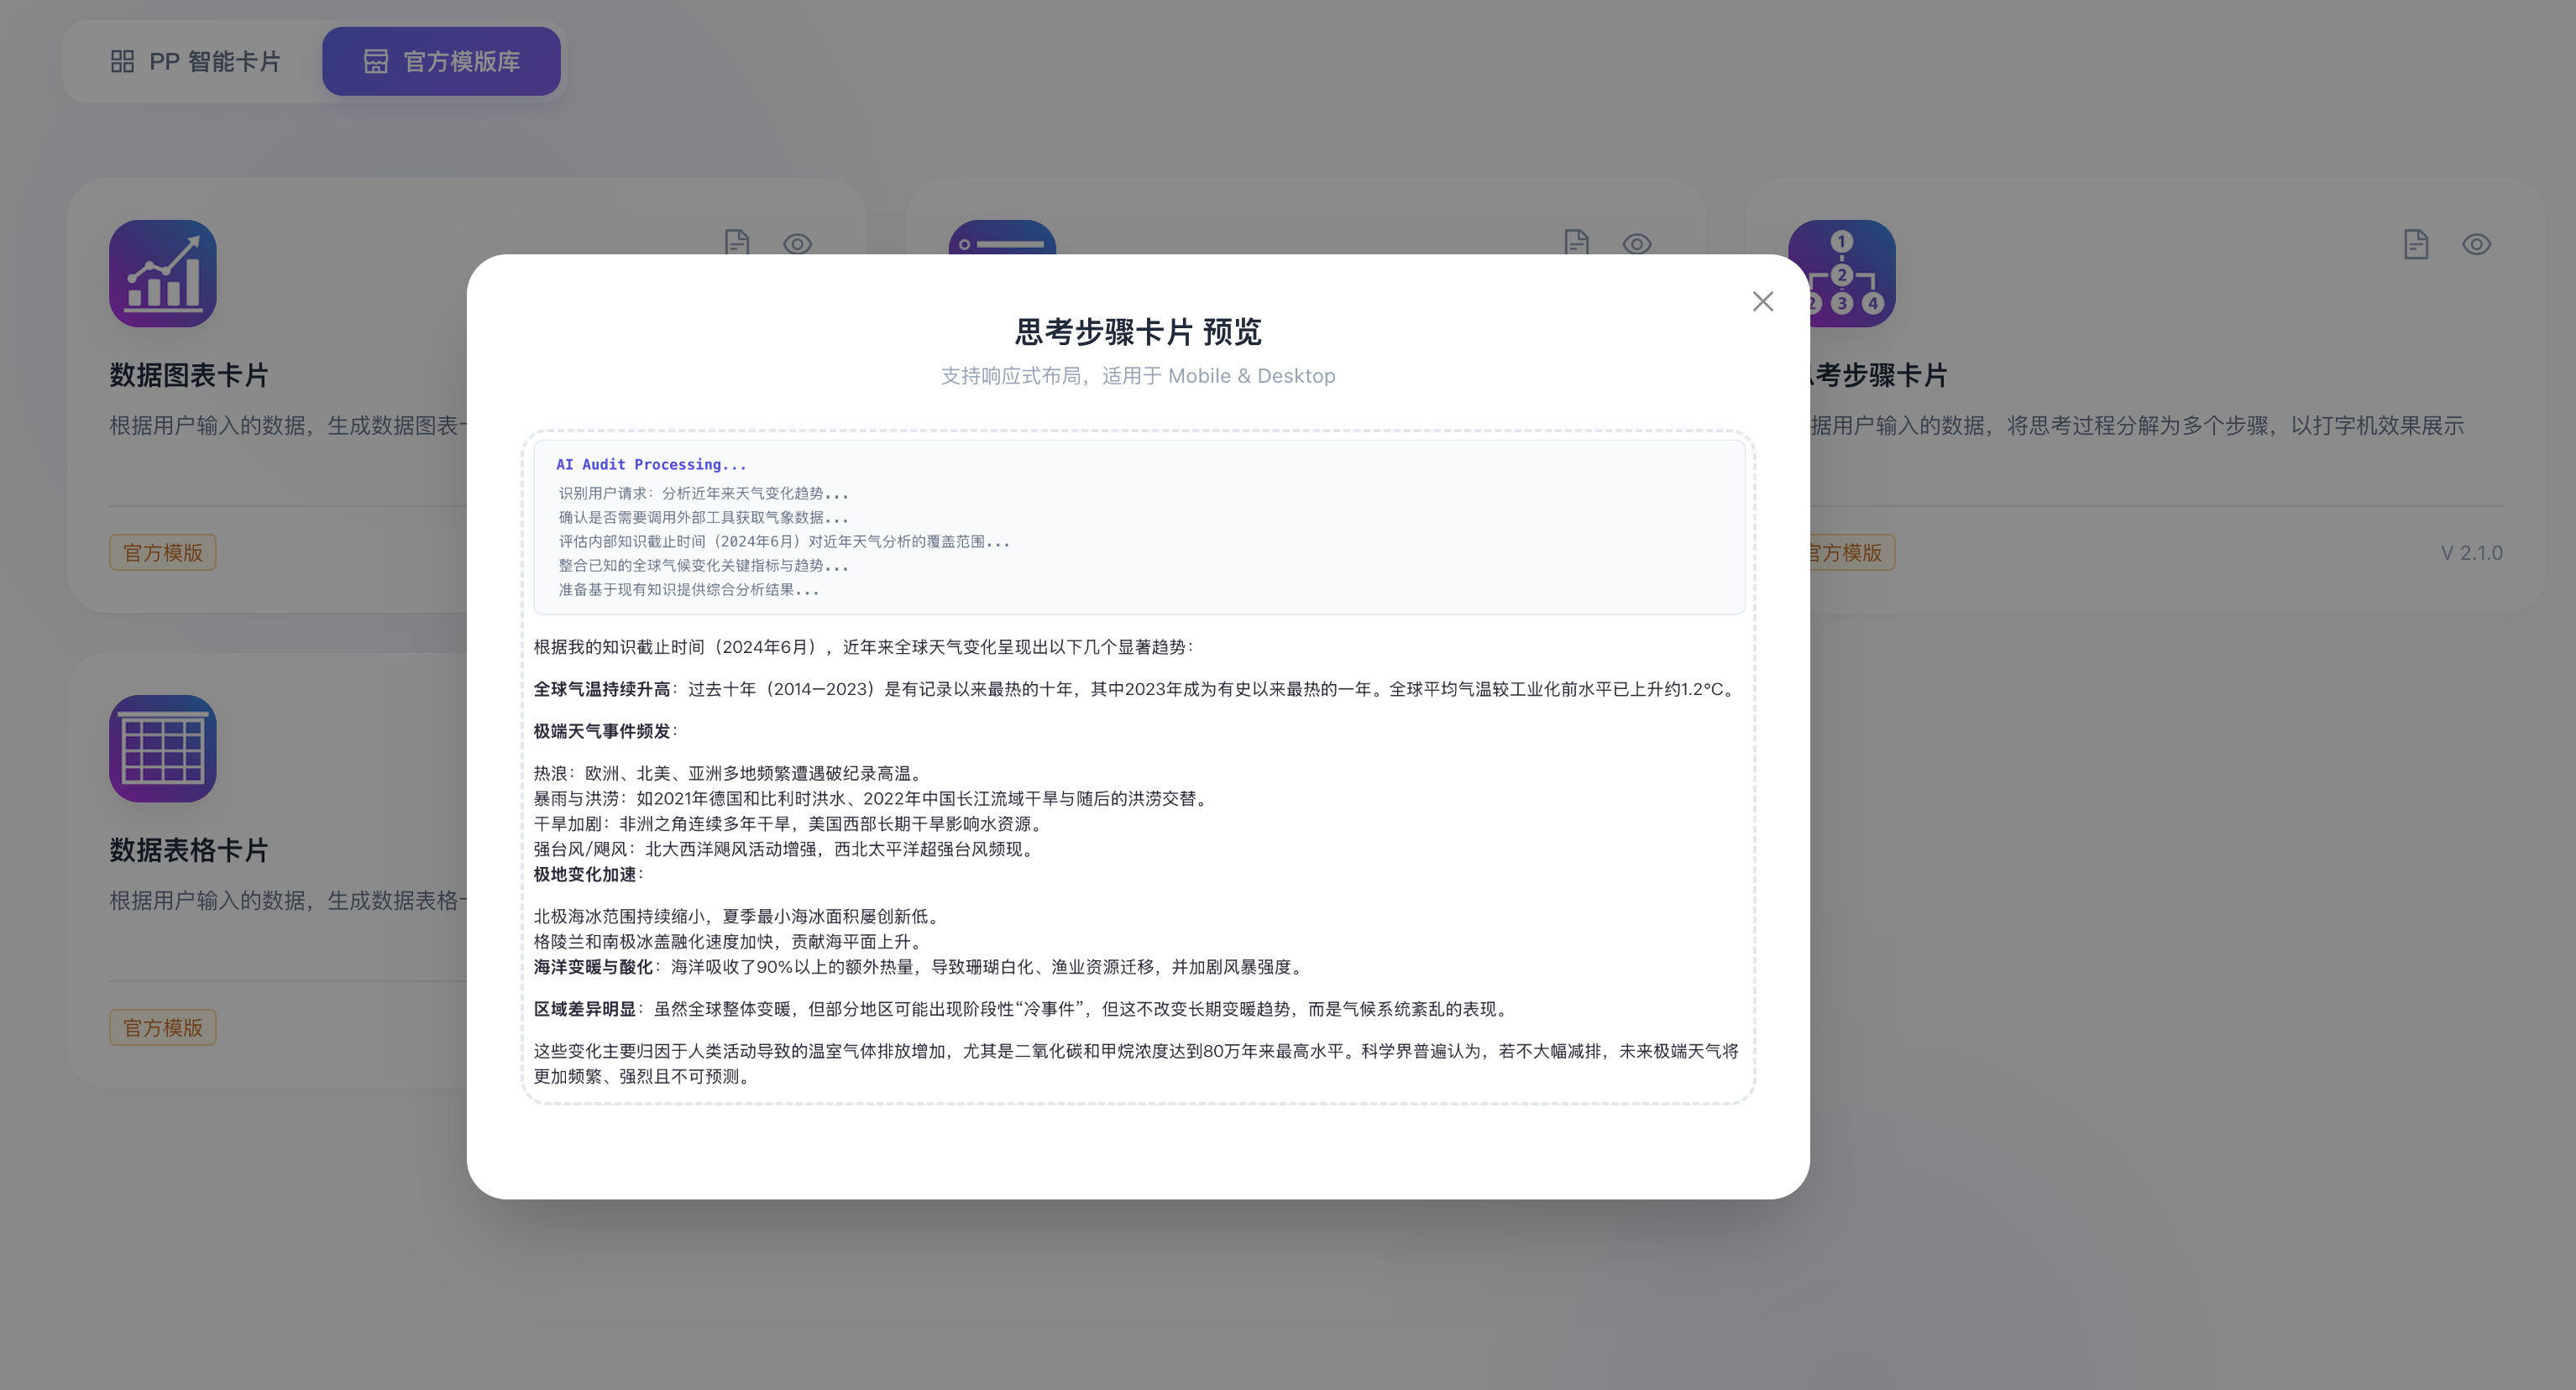Click the 数据表格卡片 card title
Screen dimensions: 2576x1390
(189, 850)
